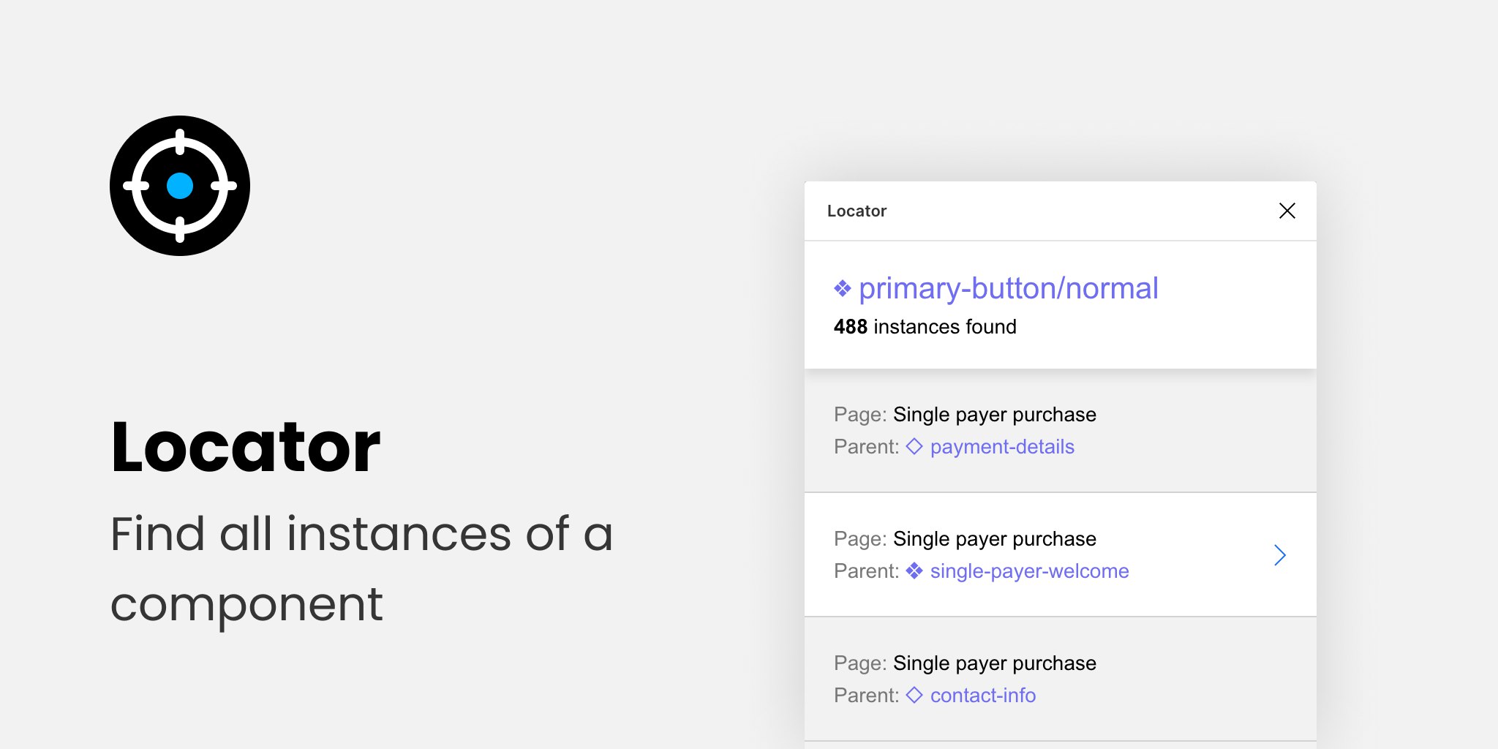Click the diamond icon beside payment-details
Screen dimensions: 1498x749
(914, 446)
